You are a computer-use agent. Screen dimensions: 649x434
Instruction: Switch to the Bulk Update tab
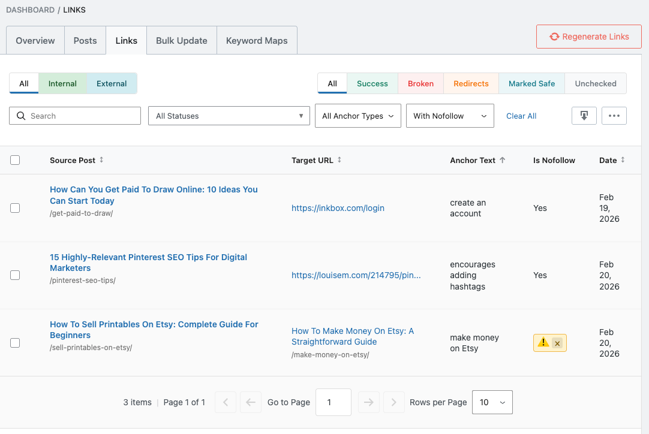pos(181,40)
